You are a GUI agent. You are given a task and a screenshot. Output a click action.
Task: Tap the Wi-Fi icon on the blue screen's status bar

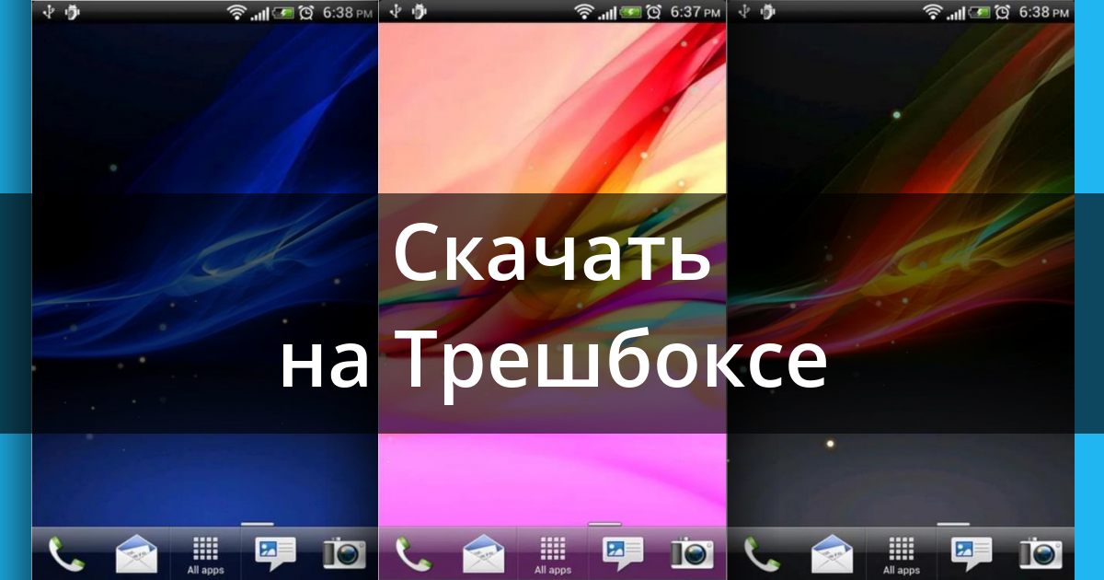pos(238,12)
